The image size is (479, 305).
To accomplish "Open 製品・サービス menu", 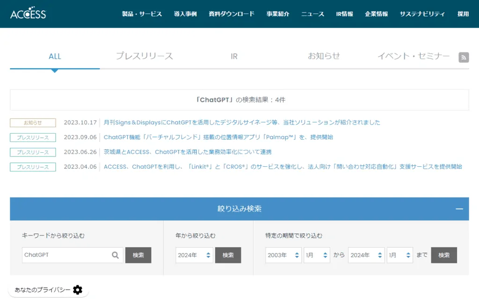I will (142, 14).
